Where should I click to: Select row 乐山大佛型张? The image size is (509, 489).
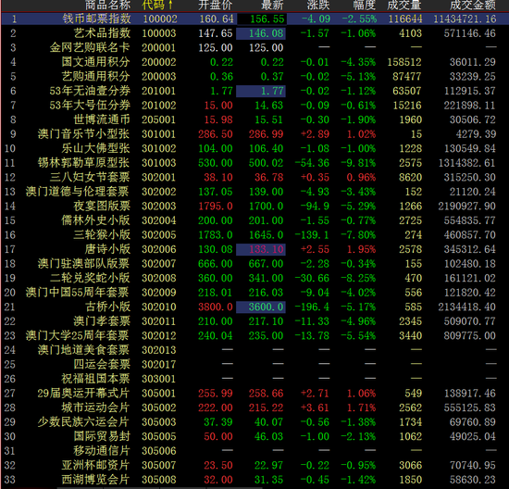[x=254, y=148]
